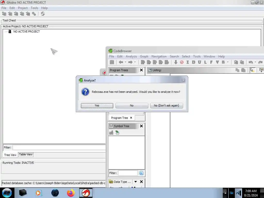
Task: Click the plain No button in Analyze dialog
Action: coord(132,105)
